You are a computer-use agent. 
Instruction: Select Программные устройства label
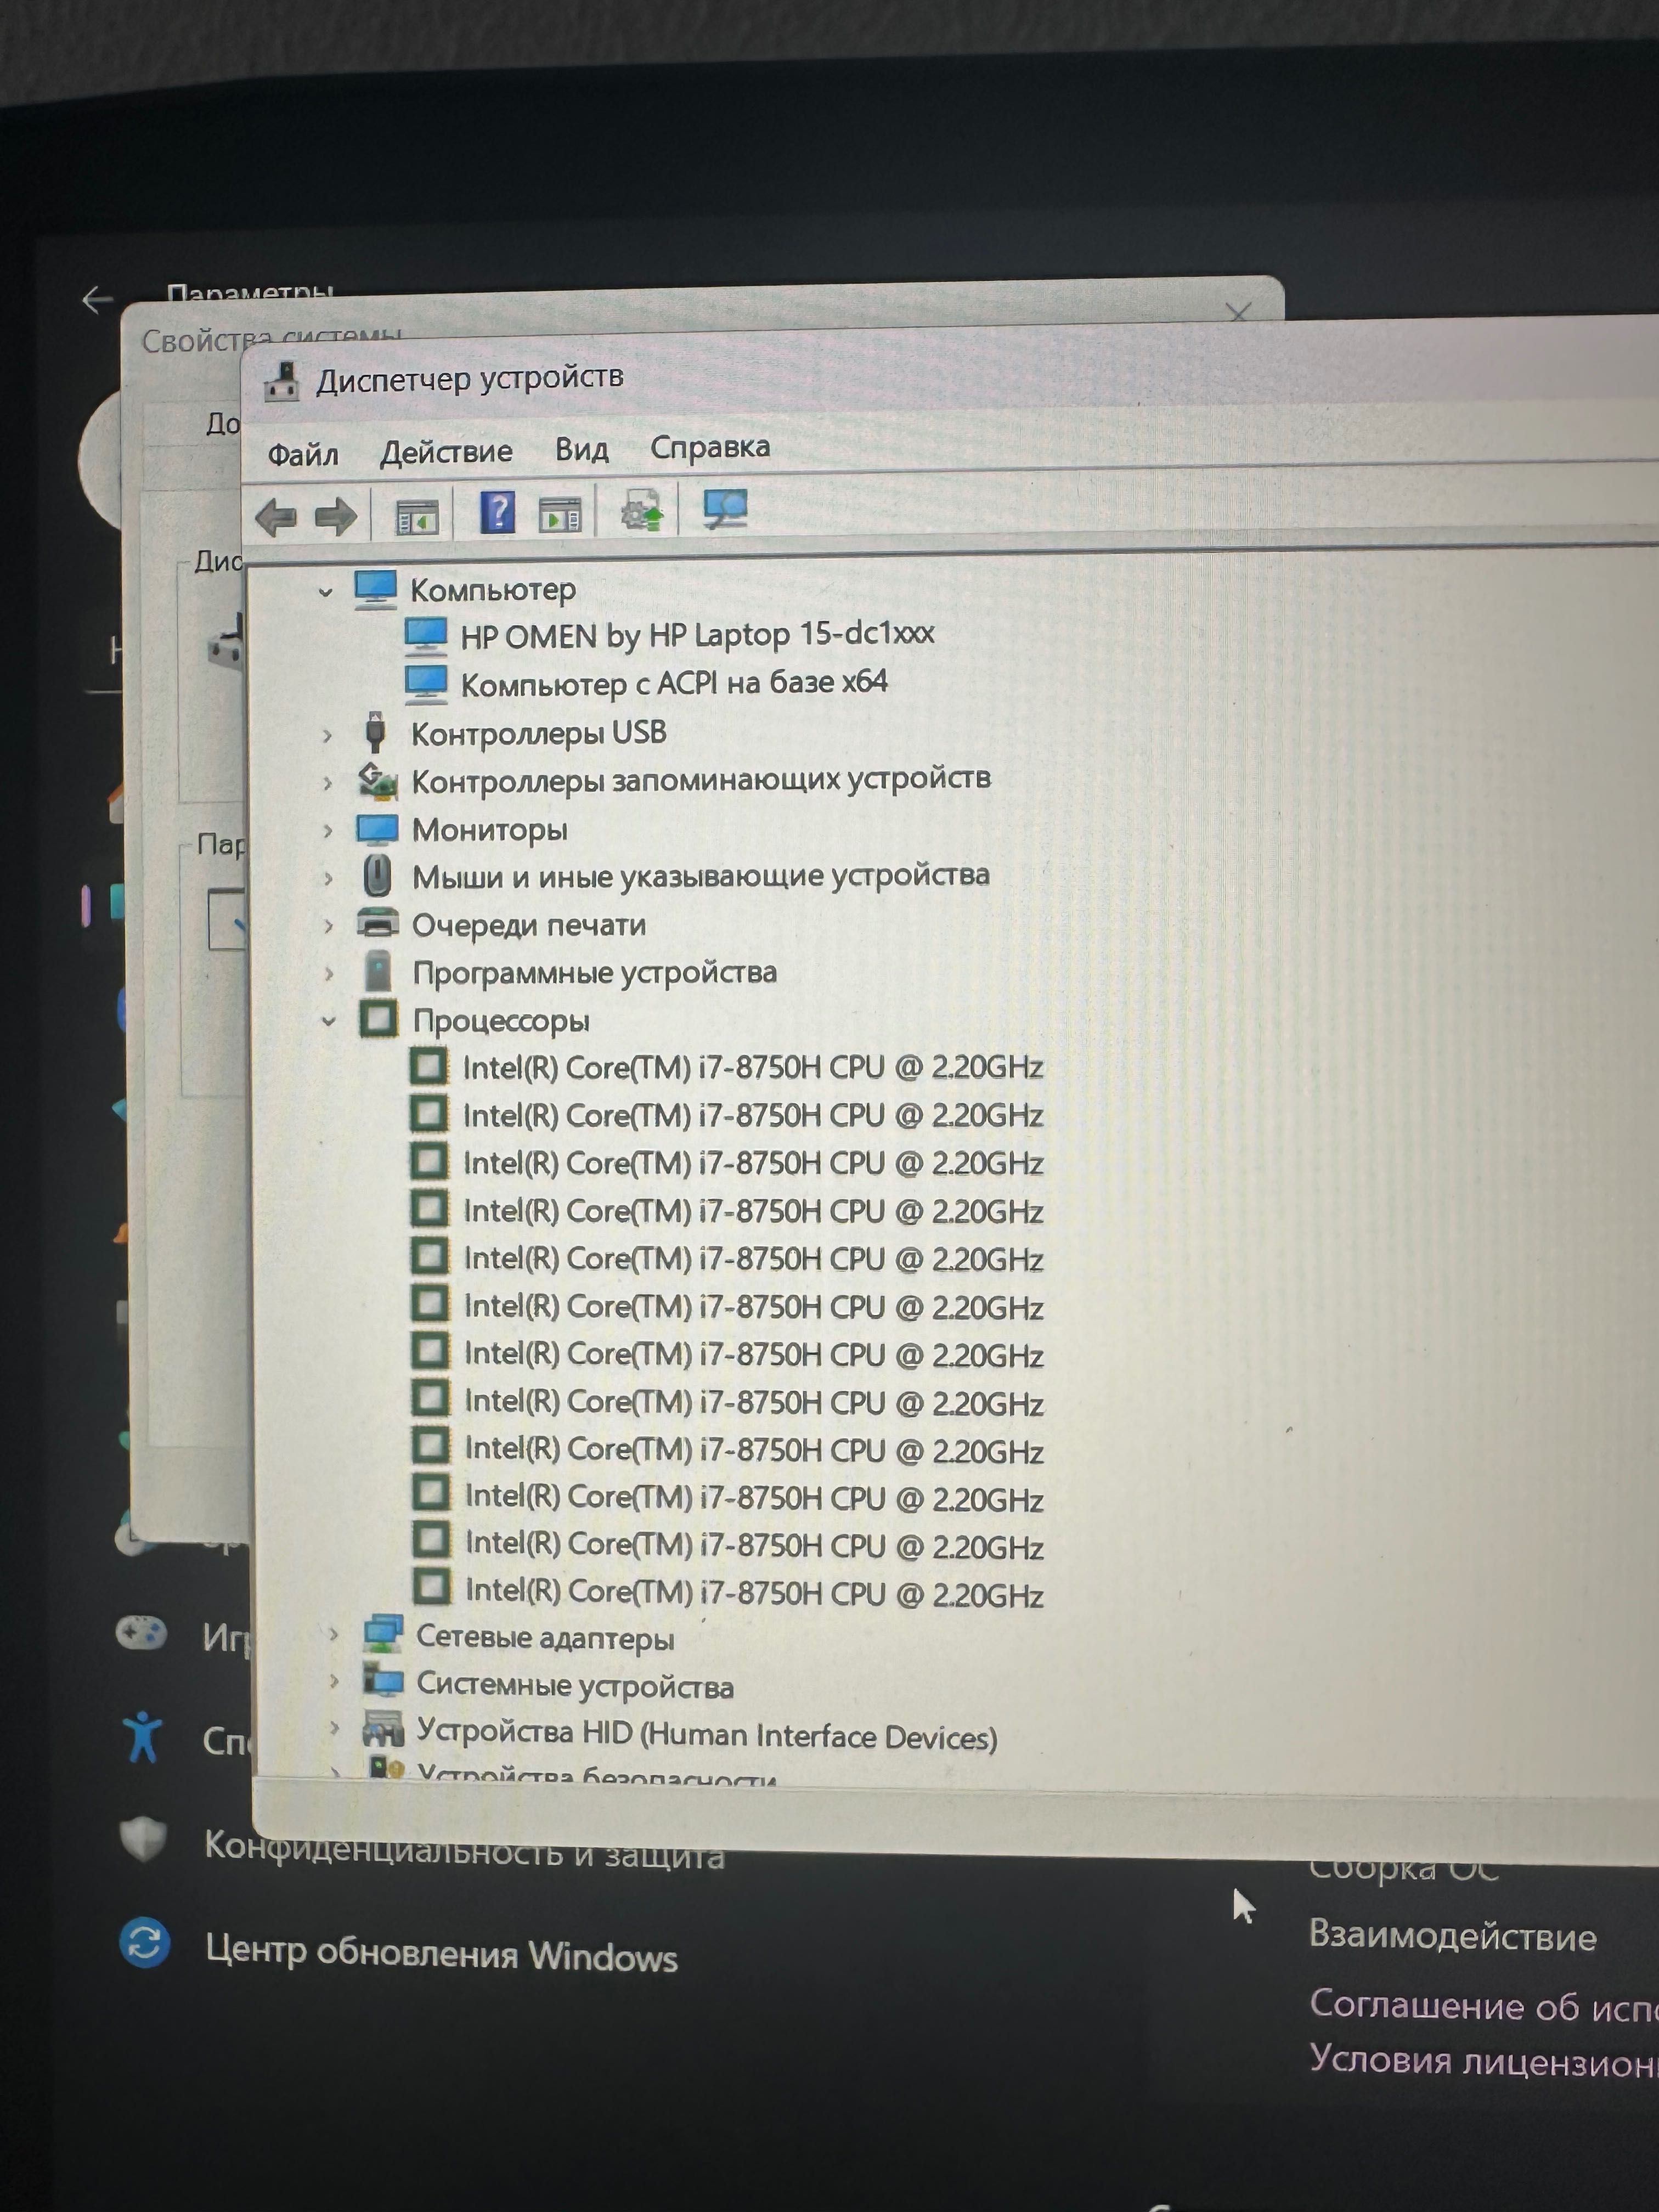[595, 972]
